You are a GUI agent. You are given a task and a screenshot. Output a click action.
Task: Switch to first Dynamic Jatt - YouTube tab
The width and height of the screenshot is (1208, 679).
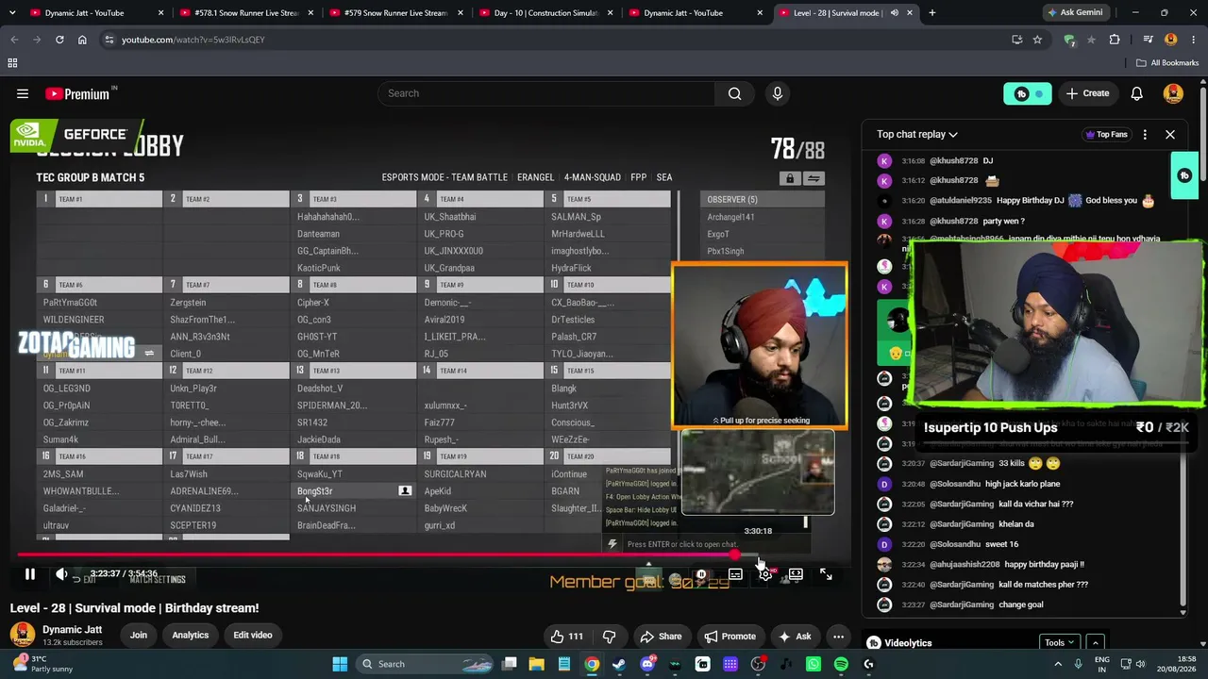(96, 13)
